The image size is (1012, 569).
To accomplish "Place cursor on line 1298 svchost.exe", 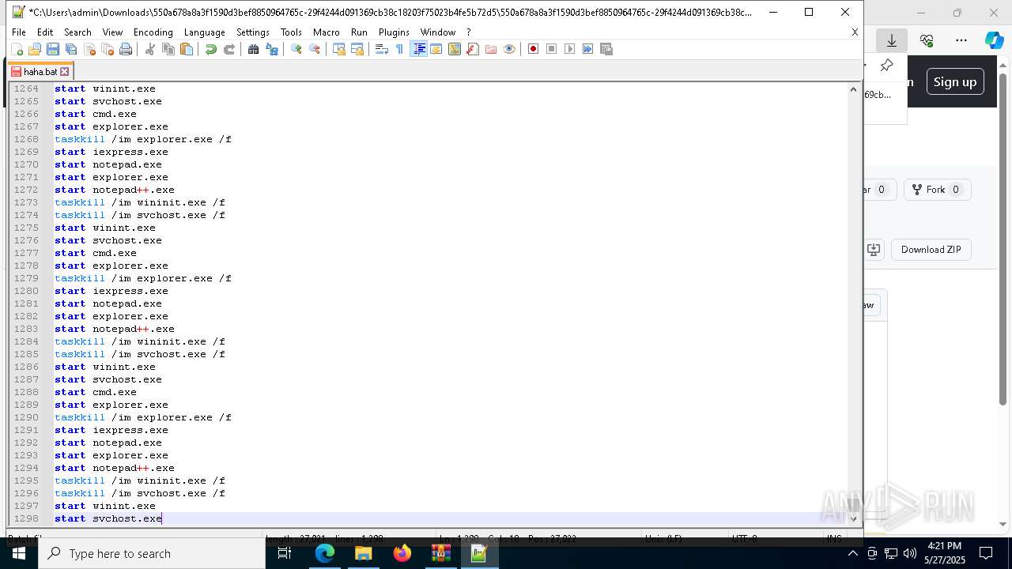I will (x=108, y=518).
